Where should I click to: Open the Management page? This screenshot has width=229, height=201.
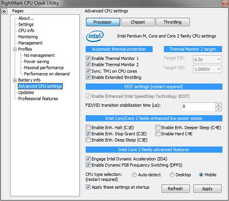point(30,43)
